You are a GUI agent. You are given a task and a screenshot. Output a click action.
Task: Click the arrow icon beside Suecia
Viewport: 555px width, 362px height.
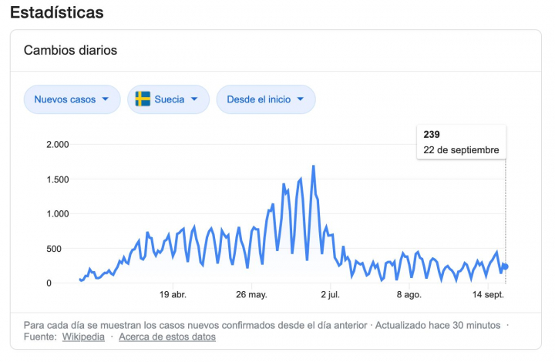point(194,99)
